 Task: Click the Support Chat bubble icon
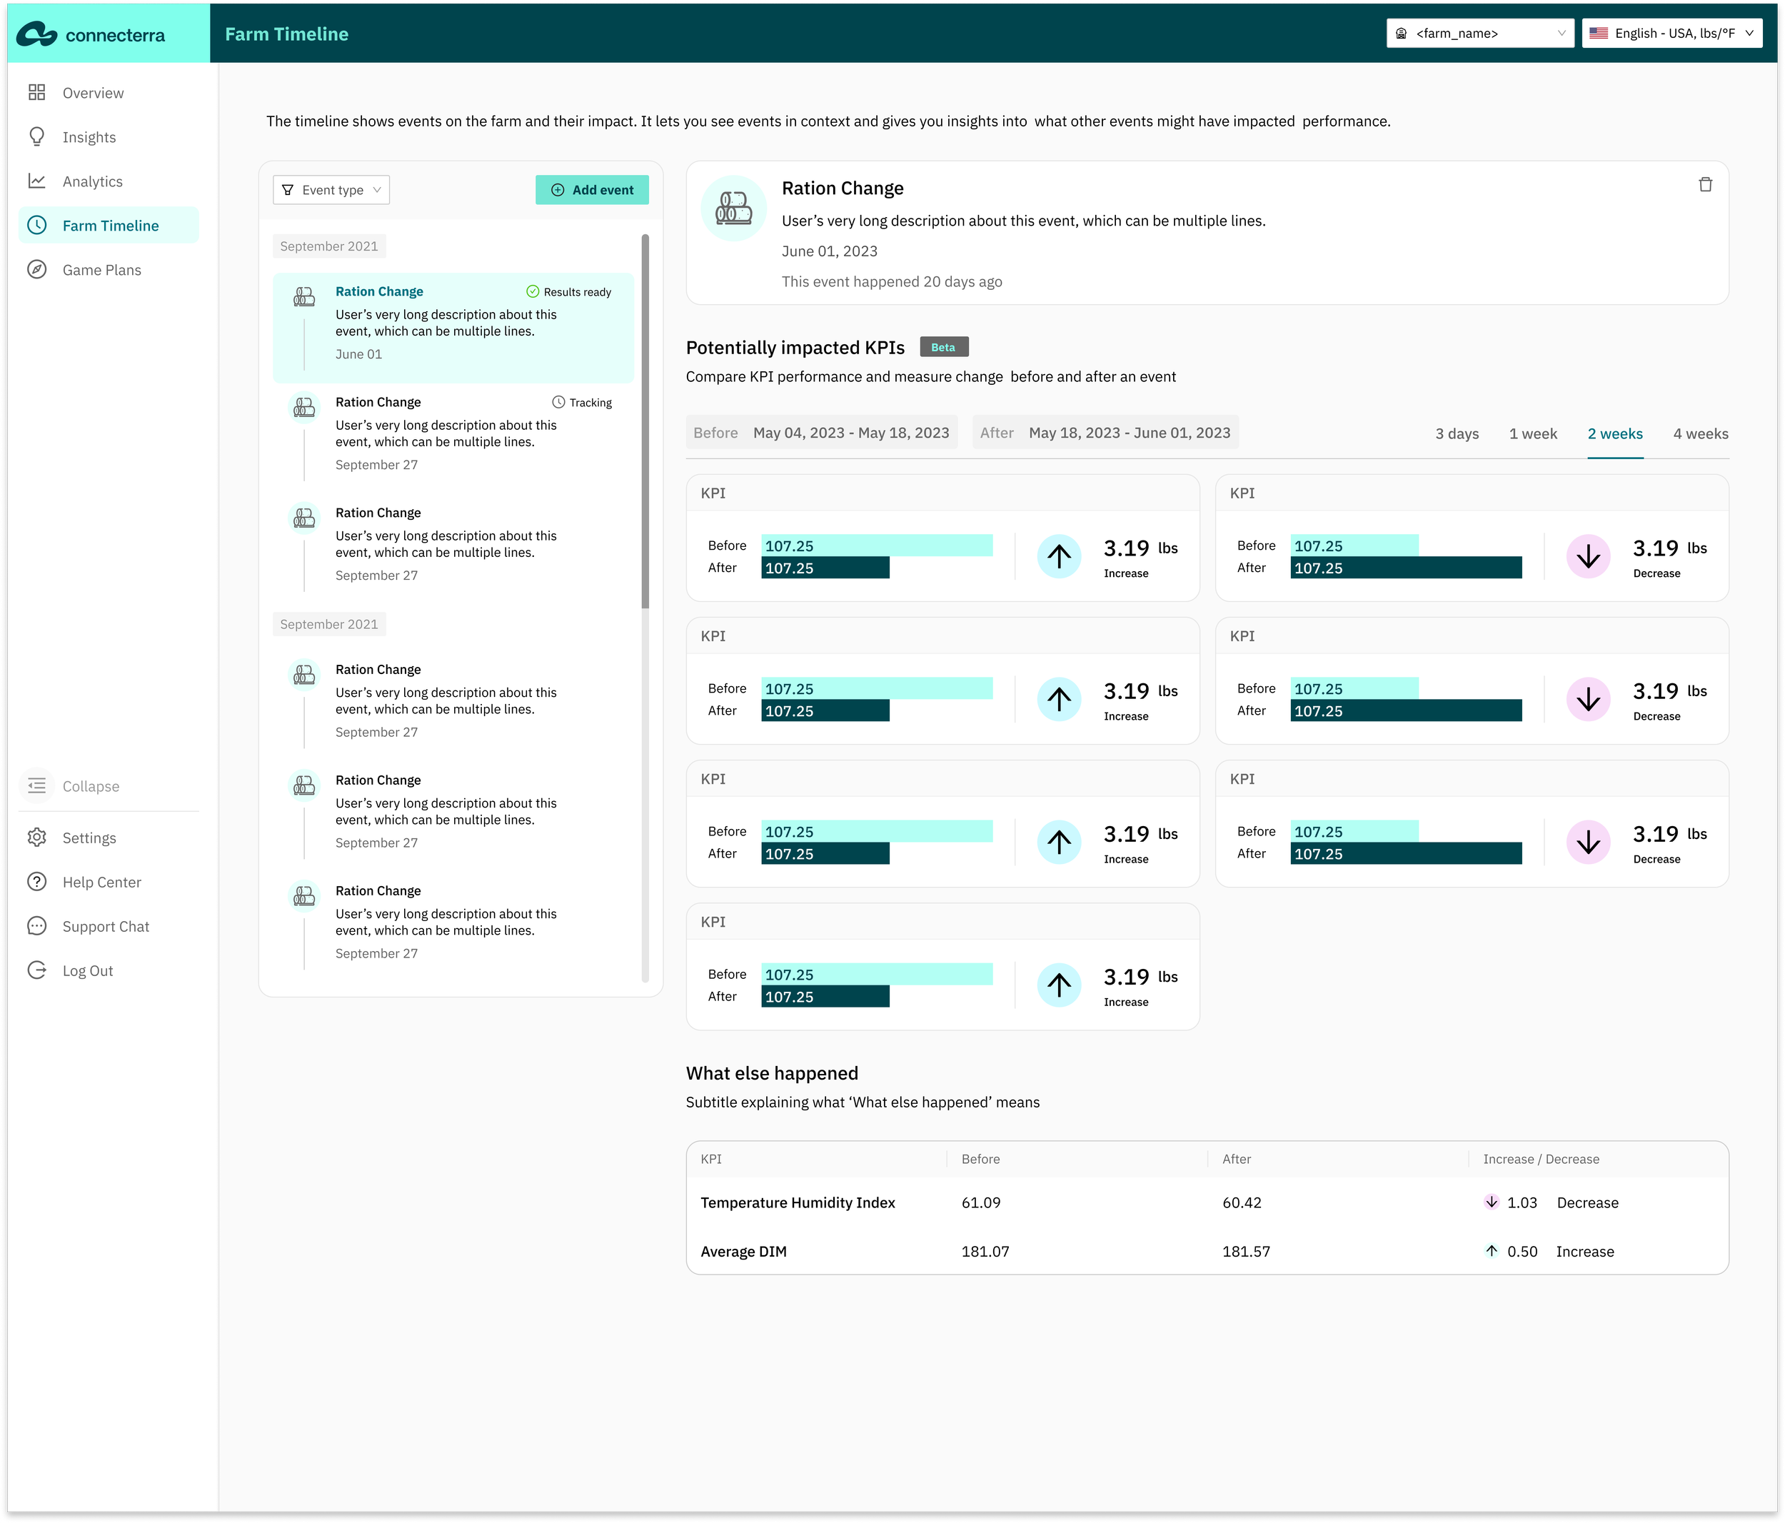point(37,926)
